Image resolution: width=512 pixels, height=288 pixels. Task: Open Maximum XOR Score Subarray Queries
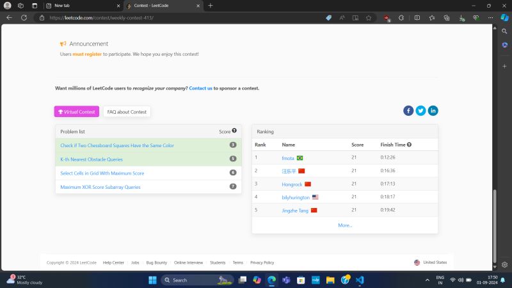coord(100,187)
